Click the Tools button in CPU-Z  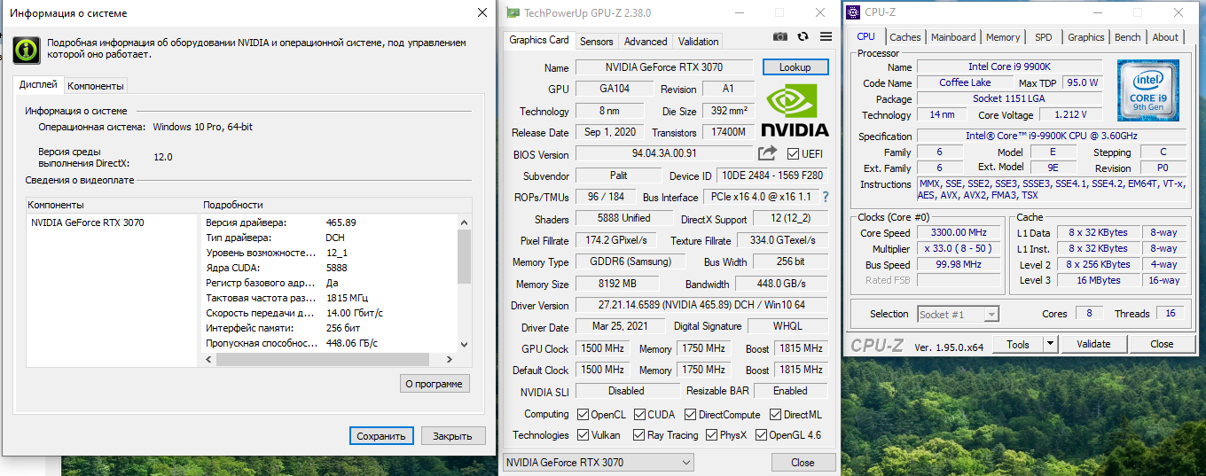click(x=1018, y=344)
